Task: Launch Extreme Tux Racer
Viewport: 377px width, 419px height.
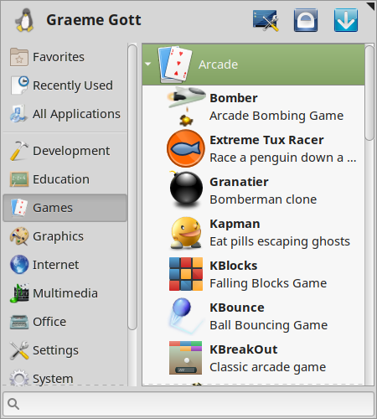Action: [x=254, y=148]
